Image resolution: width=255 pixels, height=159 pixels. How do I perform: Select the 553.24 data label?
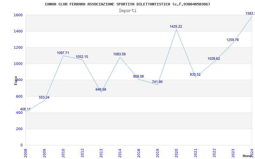(x=44, y=97)
